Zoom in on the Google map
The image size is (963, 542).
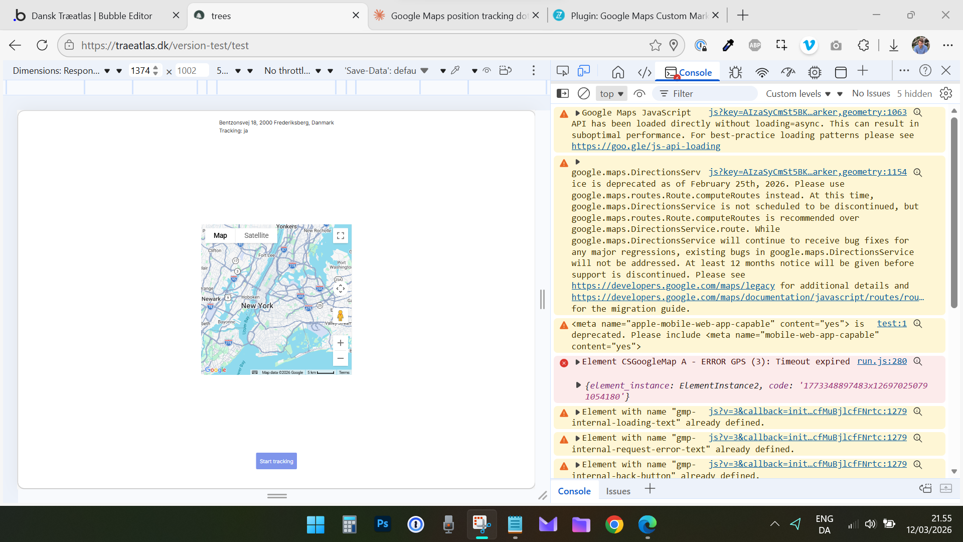(x=341, y=343)
